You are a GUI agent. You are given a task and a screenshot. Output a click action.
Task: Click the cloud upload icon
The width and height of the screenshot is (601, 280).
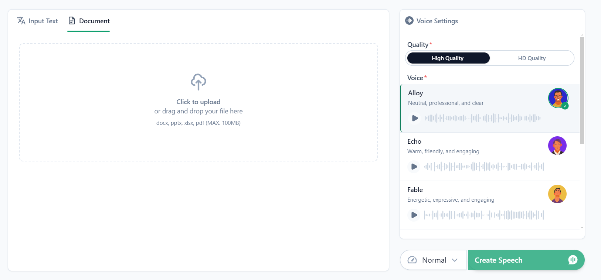click(198, 82)
